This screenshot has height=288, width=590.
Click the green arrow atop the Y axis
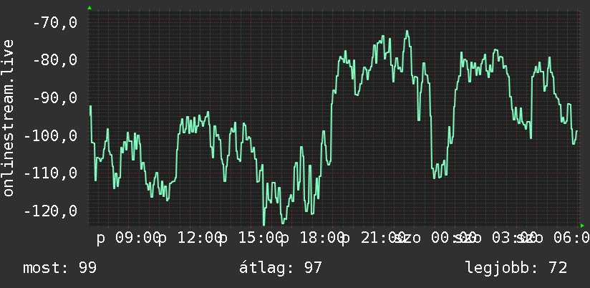tap(90, 8)
